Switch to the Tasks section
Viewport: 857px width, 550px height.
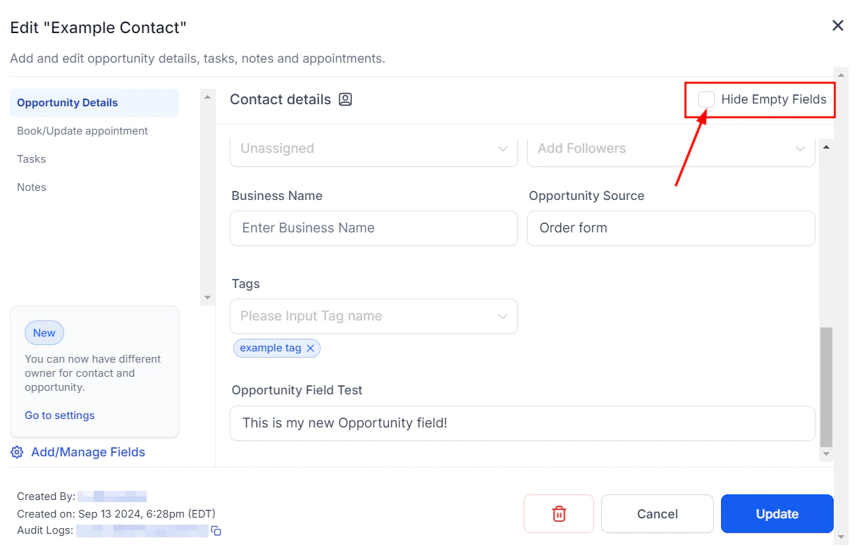(x=31, y=158)
